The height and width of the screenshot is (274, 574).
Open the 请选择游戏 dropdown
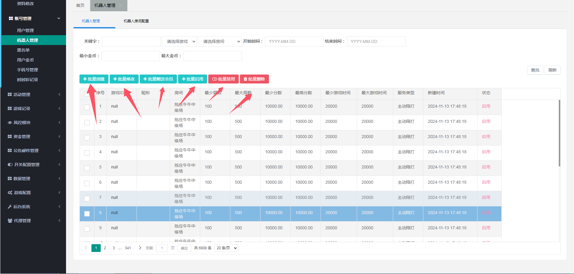tap(179, 41)
